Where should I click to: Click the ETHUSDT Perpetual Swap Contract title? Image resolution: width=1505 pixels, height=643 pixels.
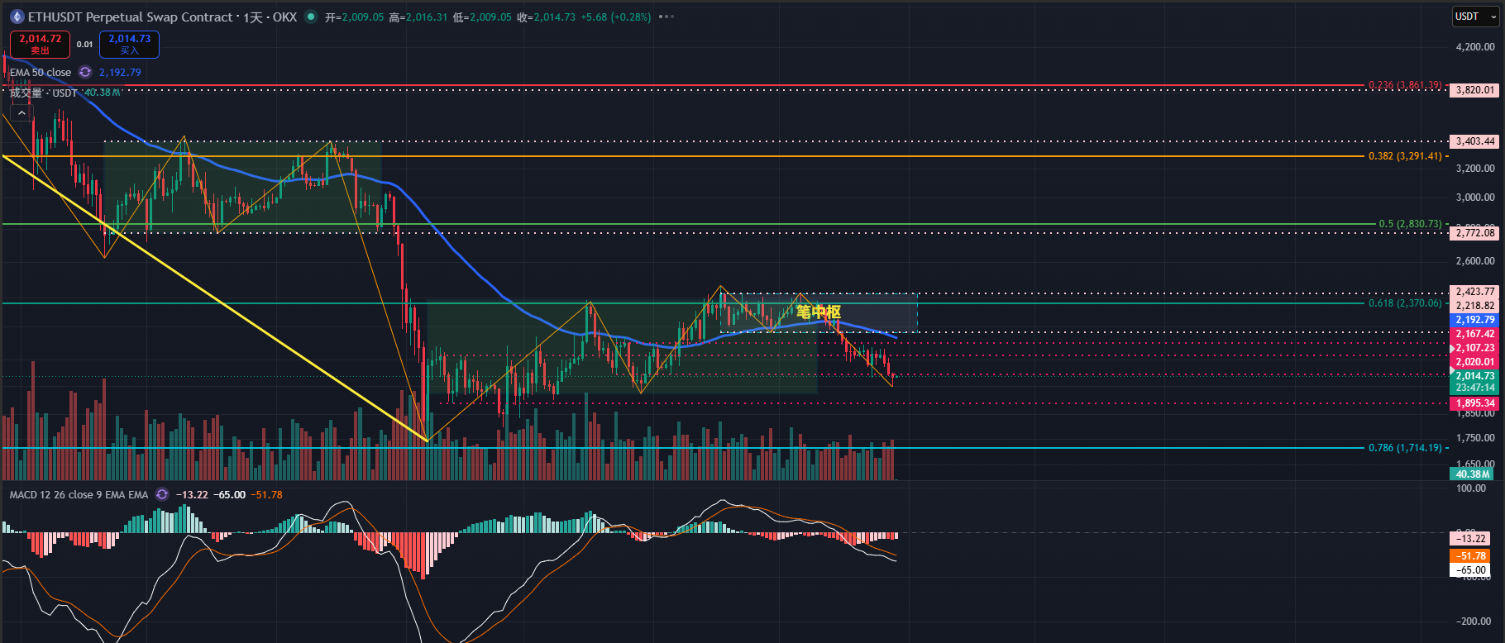[x=130, y=17]
